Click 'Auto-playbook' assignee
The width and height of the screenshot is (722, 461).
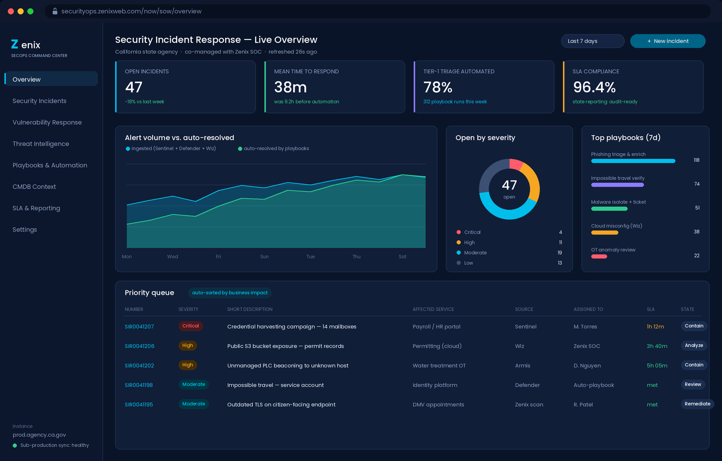pos(594,385)
